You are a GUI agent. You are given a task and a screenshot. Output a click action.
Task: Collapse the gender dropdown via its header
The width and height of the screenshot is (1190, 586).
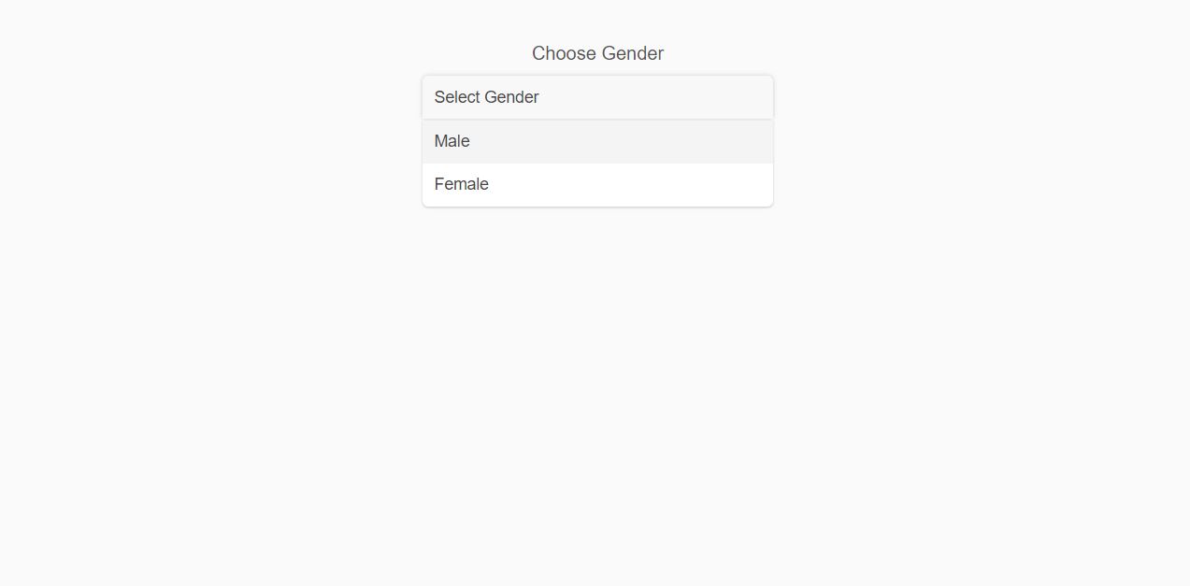tap(597, 97)
